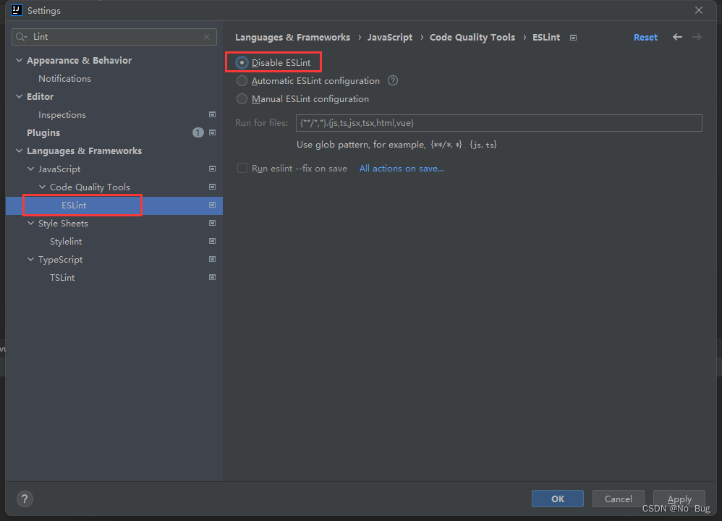Click the help question mark icon
Image resolution: width=722 pixels, height=521 pixels.
point(25,499)
